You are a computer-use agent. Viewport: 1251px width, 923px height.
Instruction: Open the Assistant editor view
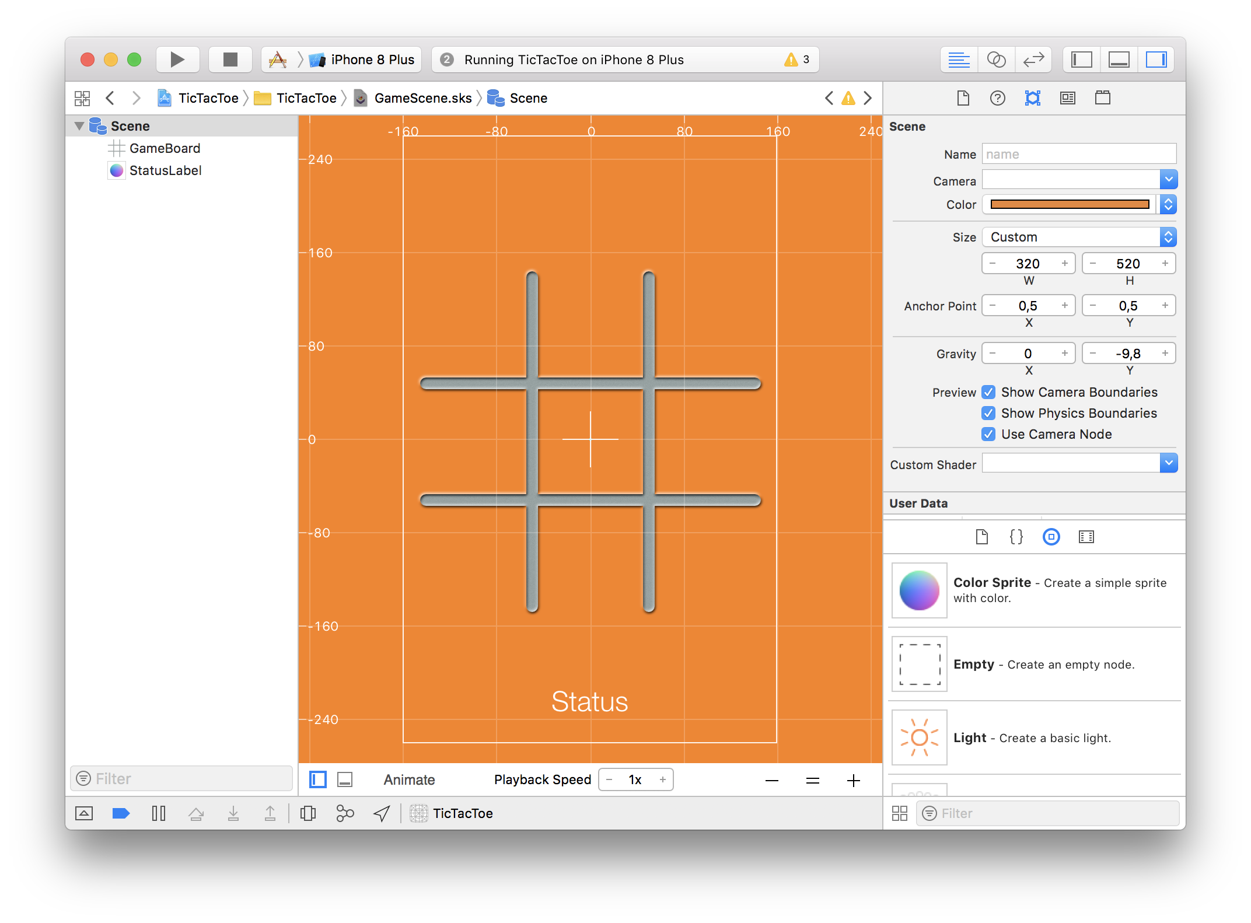tap(996, 60)
